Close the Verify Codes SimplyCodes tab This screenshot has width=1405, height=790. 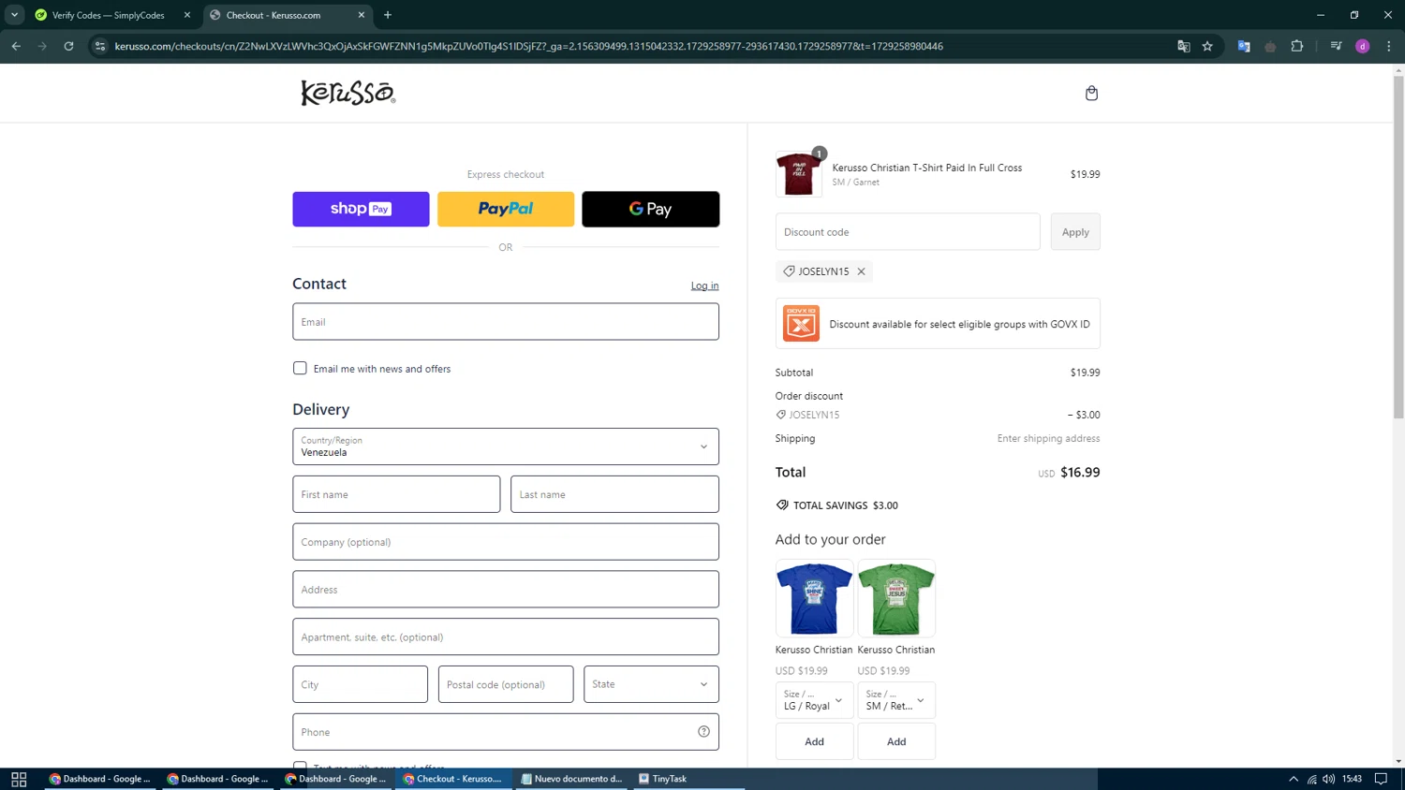187,15
